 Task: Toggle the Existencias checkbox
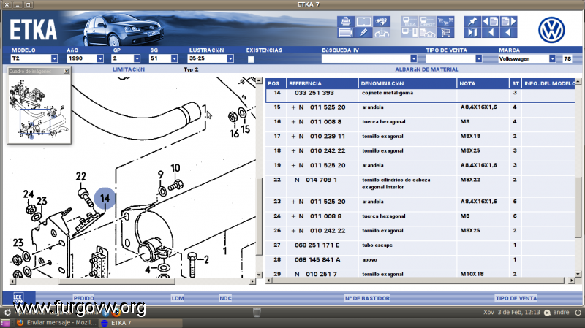point(251,59)
